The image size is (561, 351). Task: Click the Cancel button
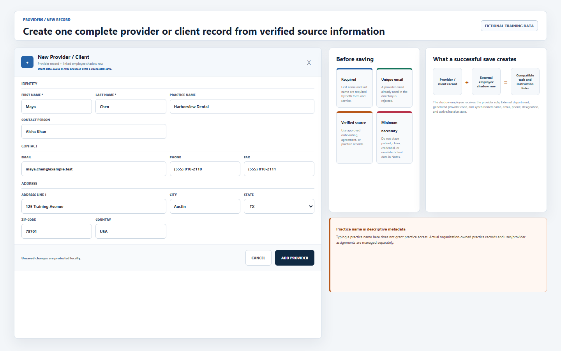coord(258,258)
